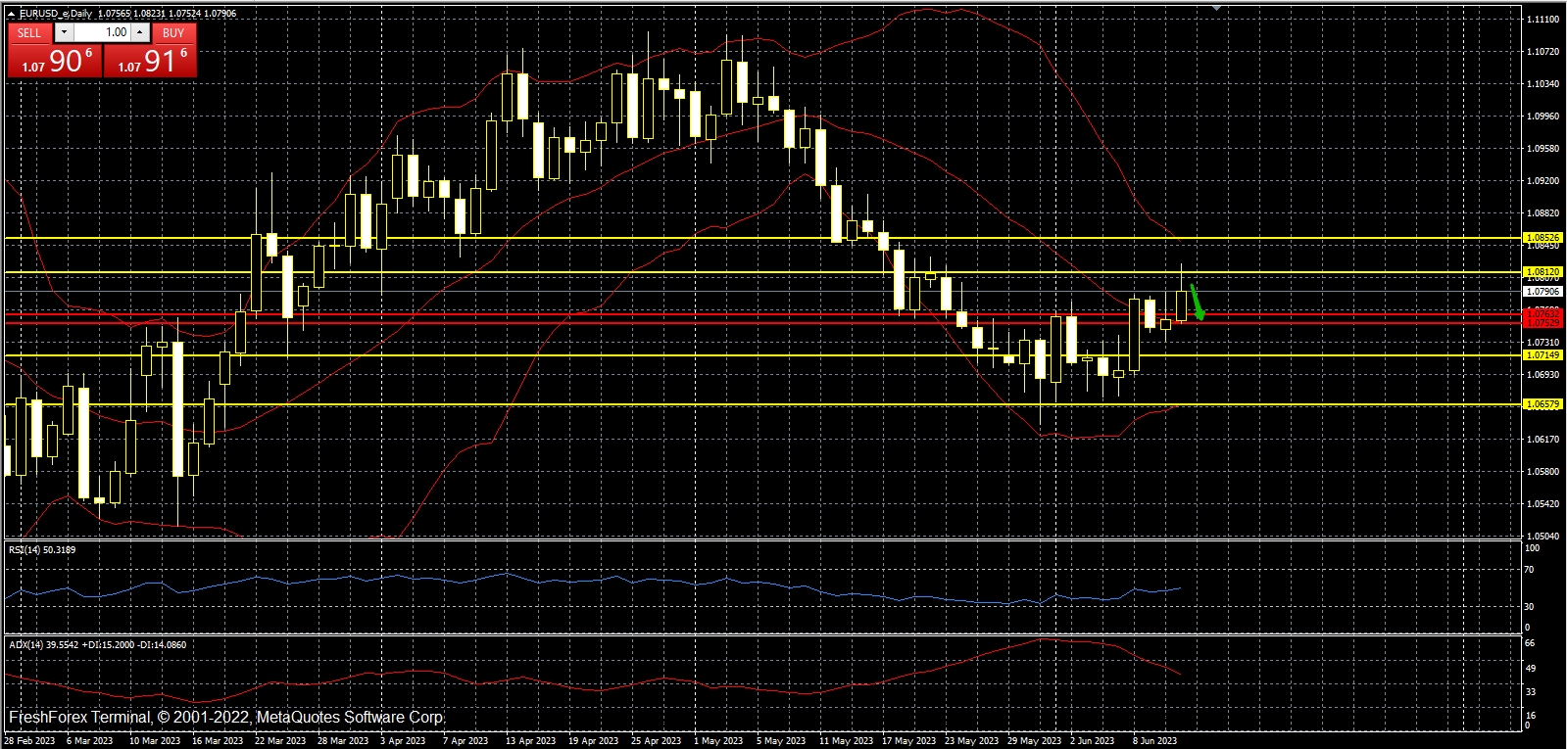Select the yellow 1.08526 price level label
1567x749 pixels.
[x=1543, y=238]
